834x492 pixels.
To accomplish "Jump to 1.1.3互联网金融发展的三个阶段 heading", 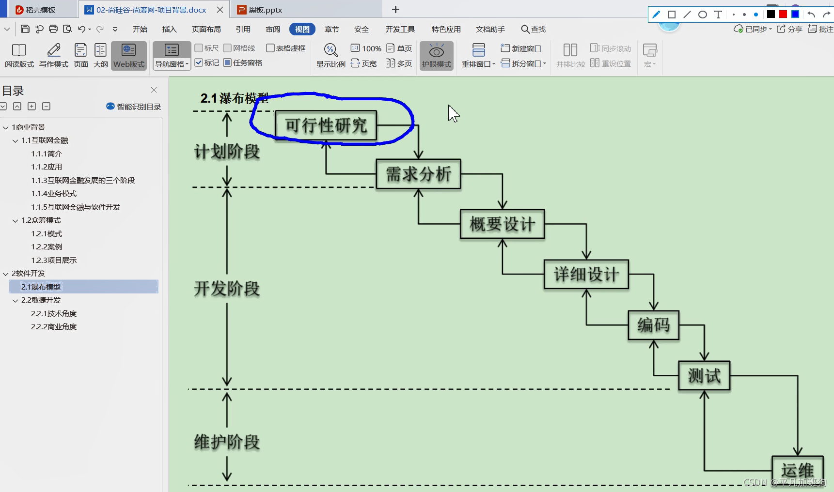I will coord(83,180).
